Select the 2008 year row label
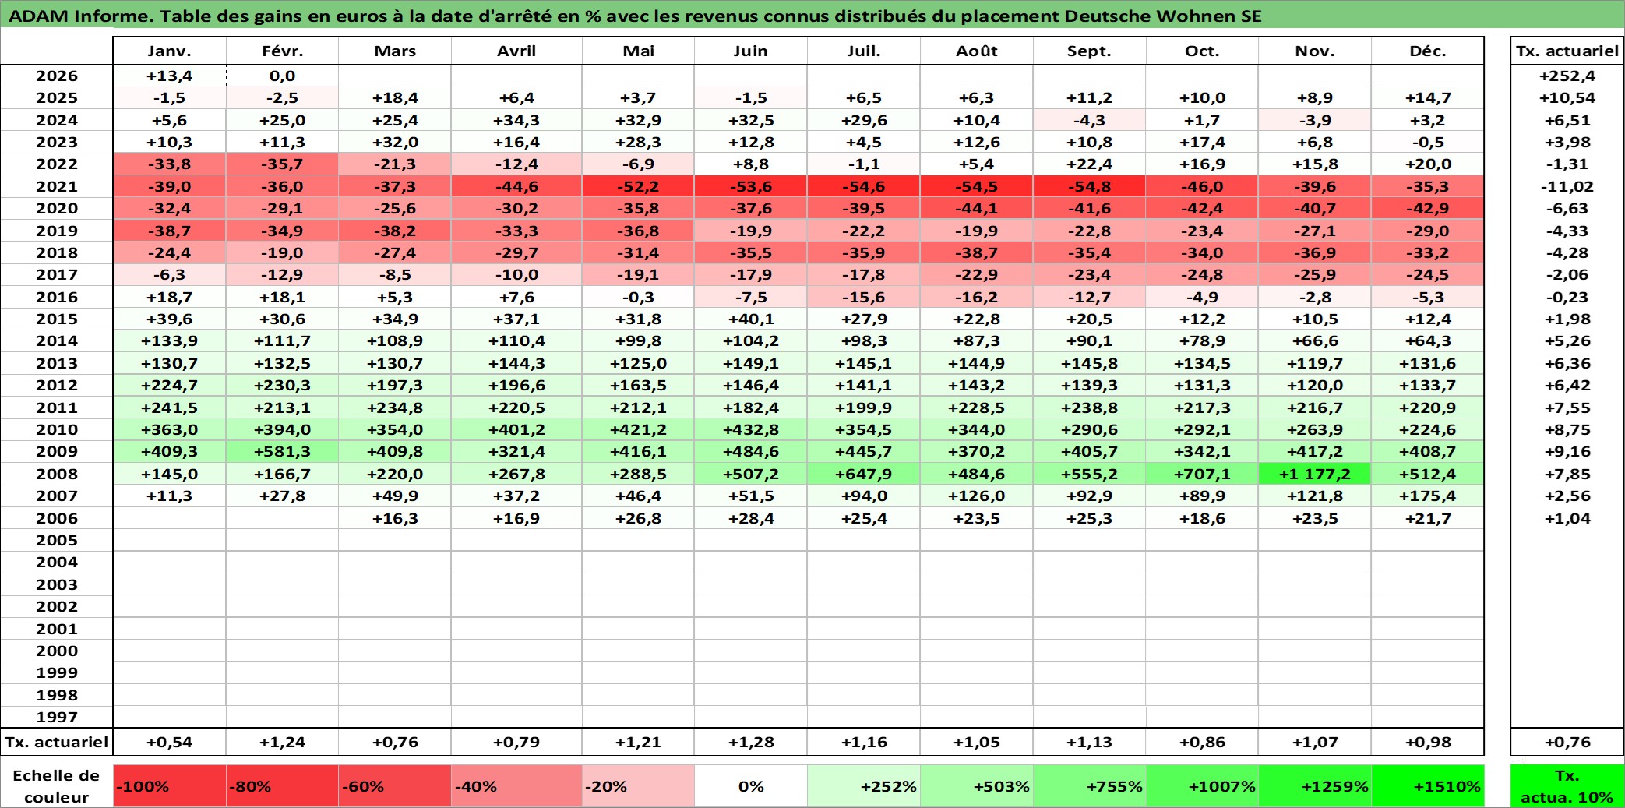1625x808 pixels. 56,474
